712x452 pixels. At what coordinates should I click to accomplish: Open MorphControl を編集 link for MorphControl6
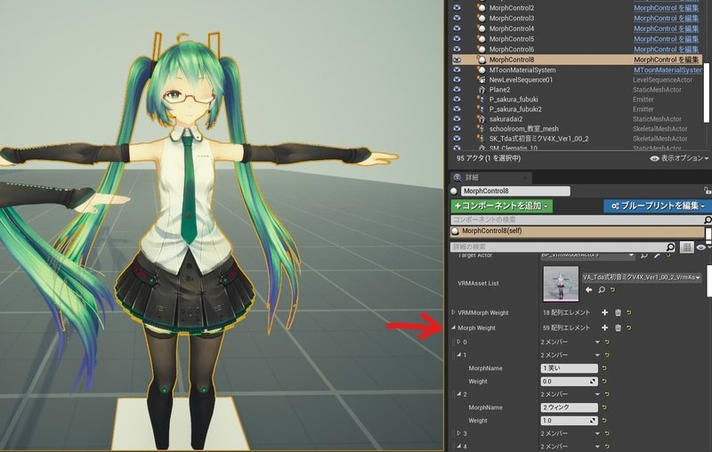(x=666, y=49)
